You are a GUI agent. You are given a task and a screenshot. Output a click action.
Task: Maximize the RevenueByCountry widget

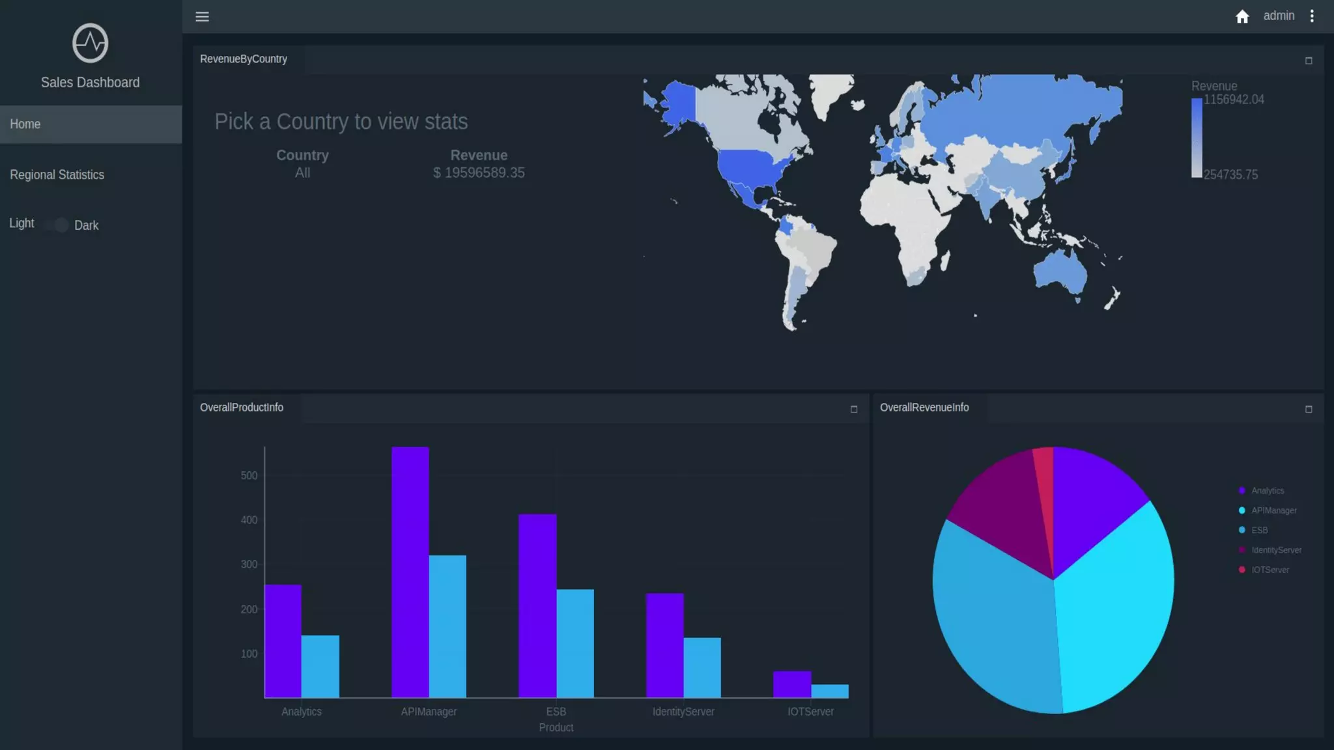point(1309,61)
